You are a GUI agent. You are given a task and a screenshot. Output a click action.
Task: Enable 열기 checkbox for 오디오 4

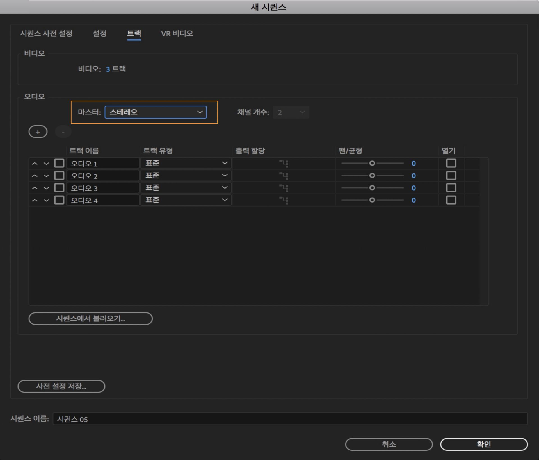pos(451,200)
